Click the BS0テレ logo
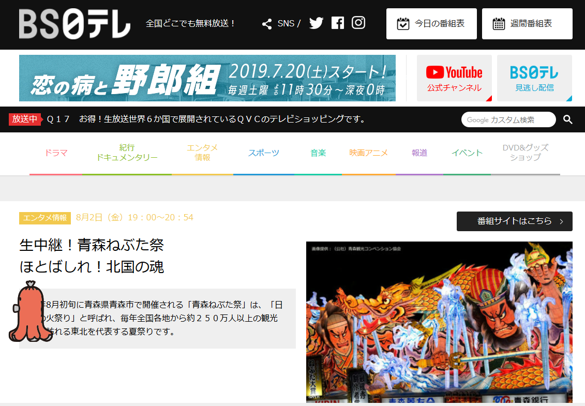Screen dimensions: 585x406 (74, 24)
